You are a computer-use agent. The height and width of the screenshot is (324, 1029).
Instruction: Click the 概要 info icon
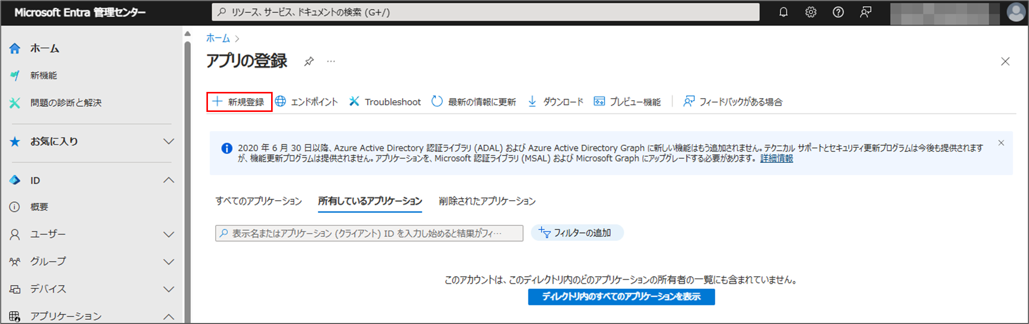coord(15,207)
